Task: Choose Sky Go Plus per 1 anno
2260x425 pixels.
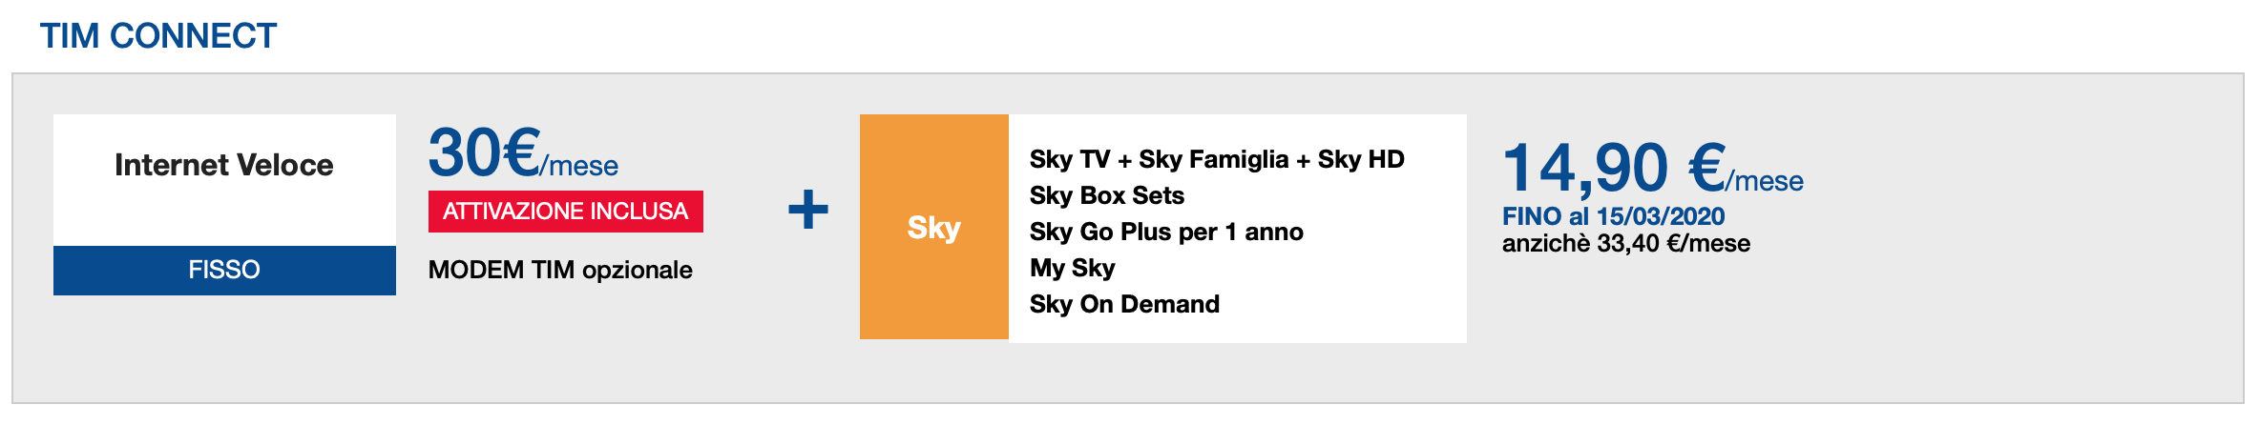Action: [x=1165, y=232]
